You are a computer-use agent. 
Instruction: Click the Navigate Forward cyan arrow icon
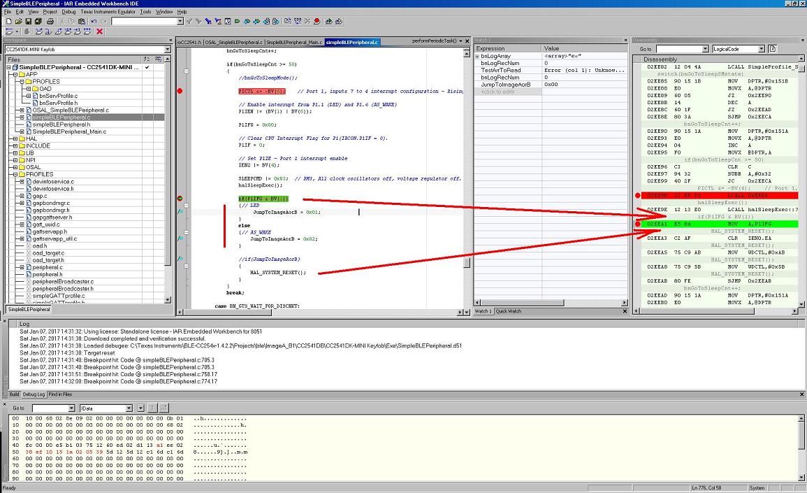tap(257, 21)
